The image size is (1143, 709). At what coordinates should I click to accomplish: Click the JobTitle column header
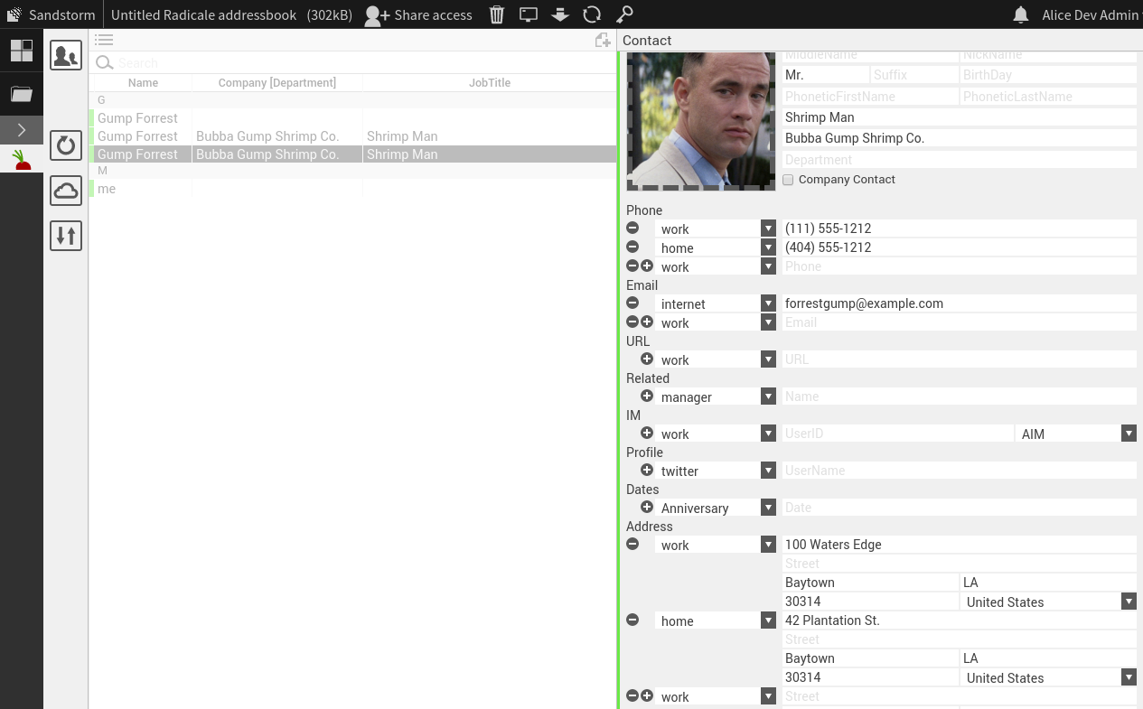[490, 83]
